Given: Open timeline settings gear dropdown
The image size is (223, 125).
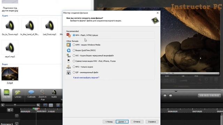Looking at the screenshot, I should 10,110.
